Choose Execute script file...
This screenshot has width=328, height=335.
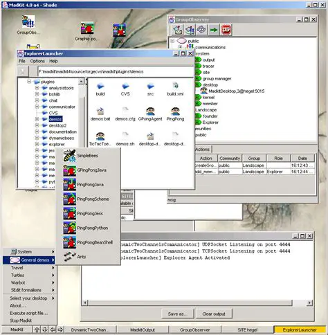pyautogui.click(x=29, y=313)
